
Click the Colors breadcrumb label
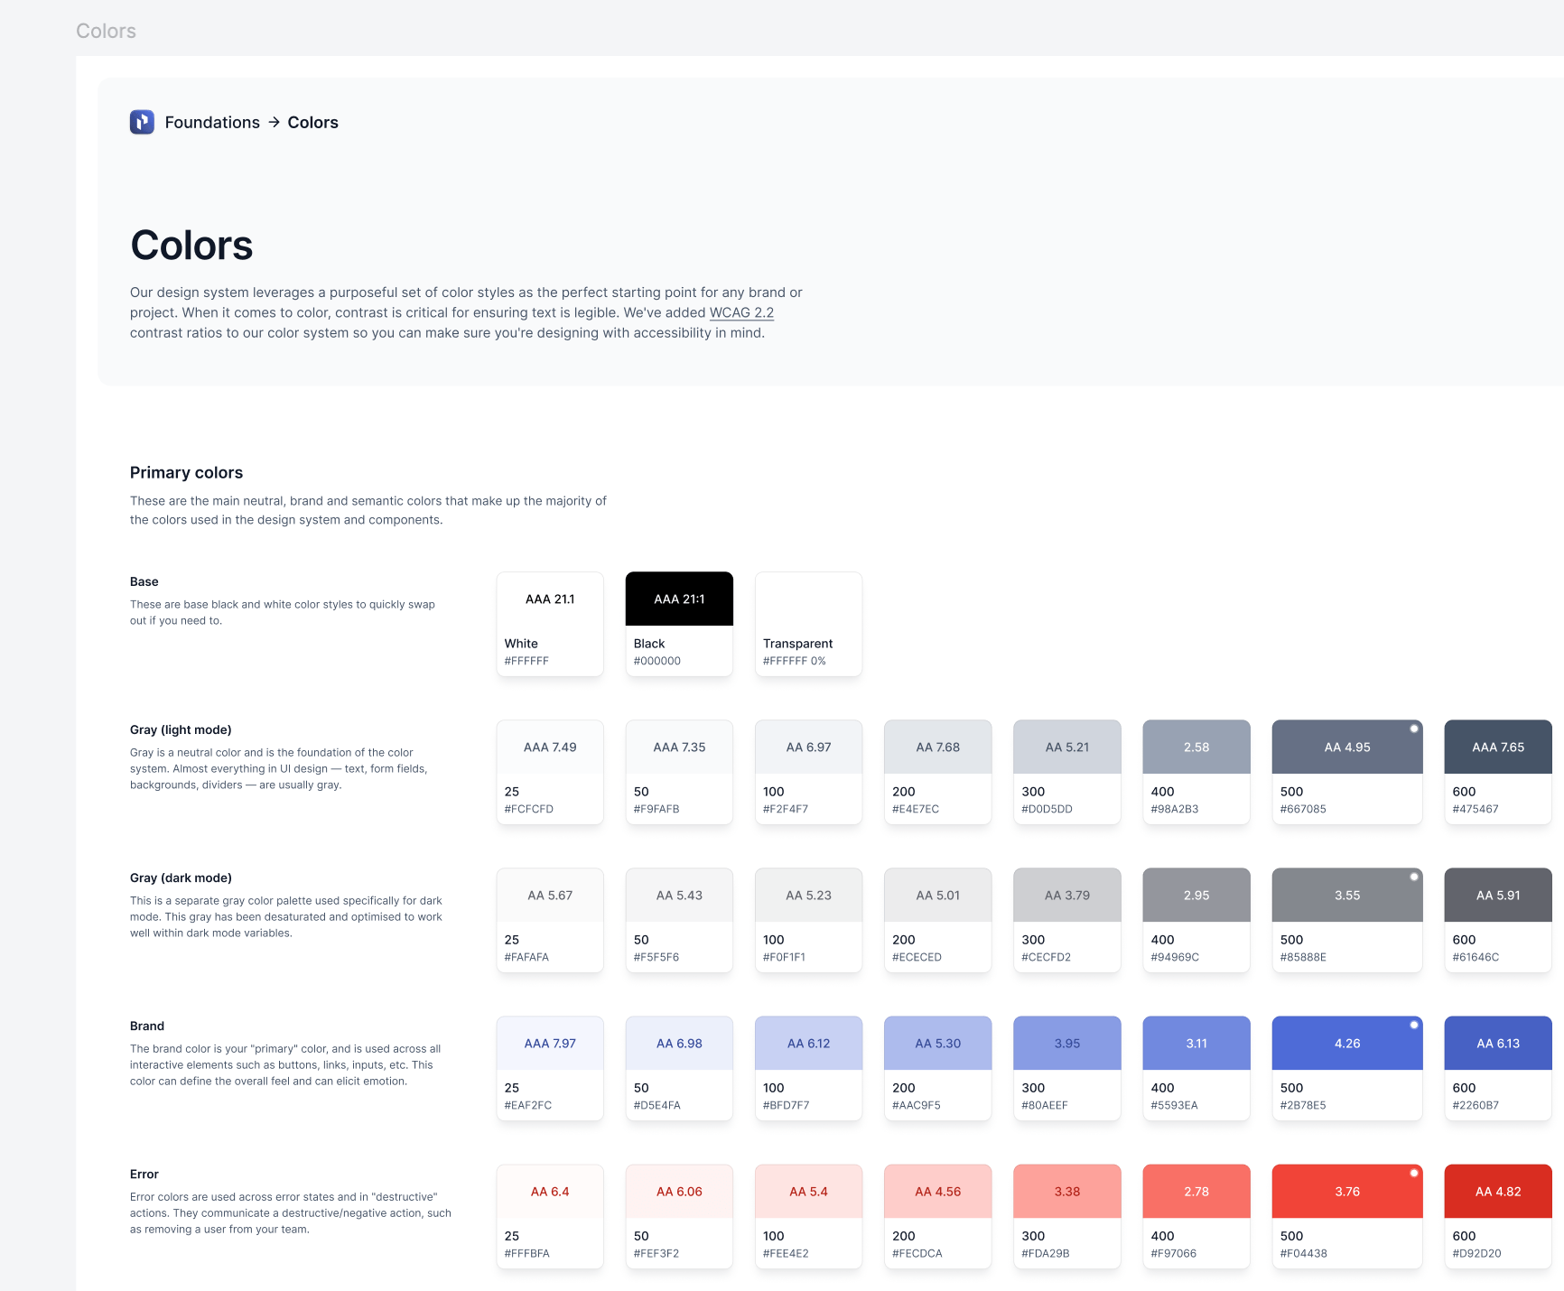point(312,122)
